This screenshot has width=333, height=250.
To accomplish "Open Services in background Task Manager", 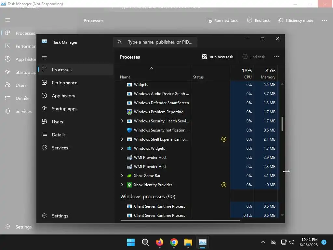I will 19,111.
